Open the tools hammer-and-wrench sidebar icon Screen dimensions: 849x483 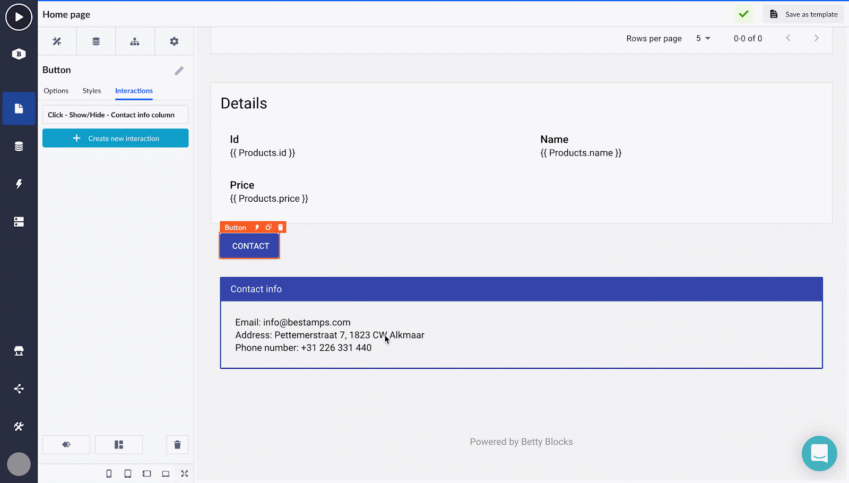click(x=19, y=426)
